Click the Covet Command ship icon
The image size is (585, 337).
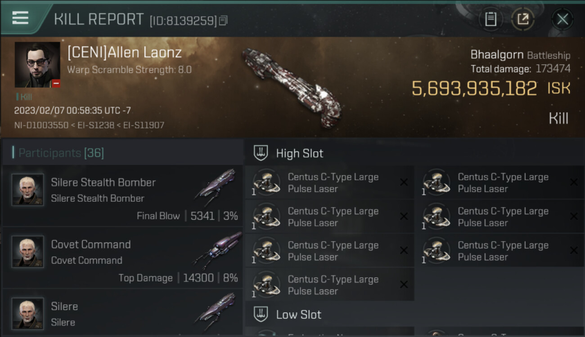218,250
